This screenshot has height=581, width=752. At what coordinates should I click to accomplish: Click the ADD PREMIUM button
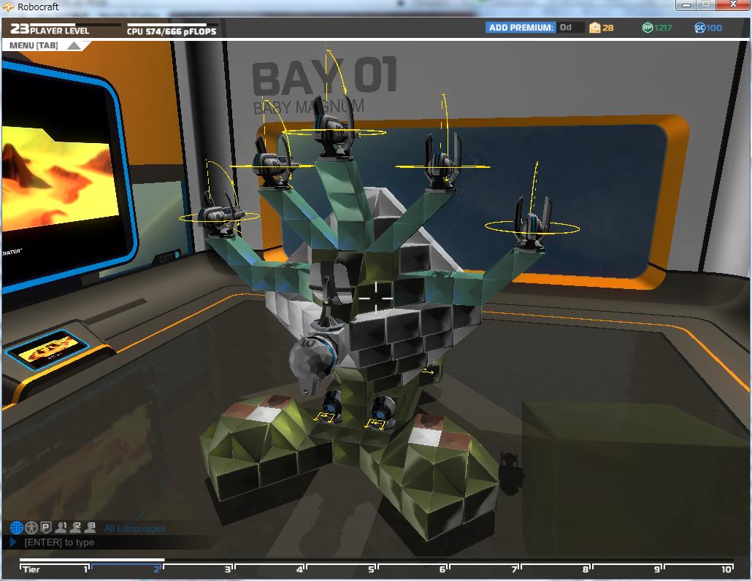(521, 28)
